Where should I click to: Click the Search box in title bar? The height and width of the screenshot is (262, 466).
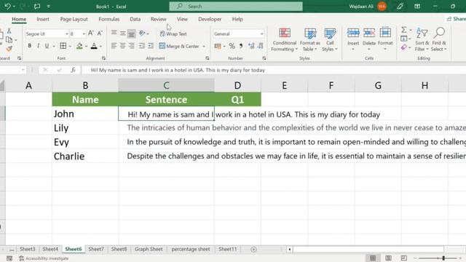[236, 7]
